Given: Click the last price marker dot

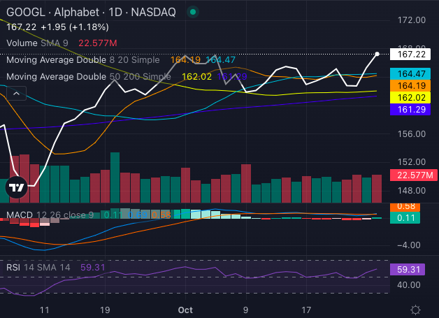Looking at the screenshot, I should (377, 54).
